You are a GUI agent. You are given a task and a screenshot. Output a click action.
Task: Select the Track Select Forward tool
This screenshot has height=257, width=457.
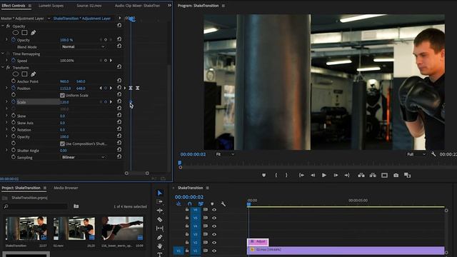(x=159, y=201)
